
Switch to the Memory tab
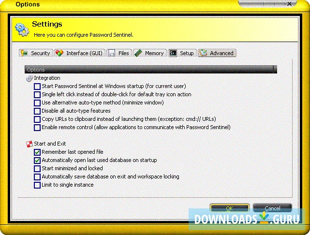tap(150, 53)
